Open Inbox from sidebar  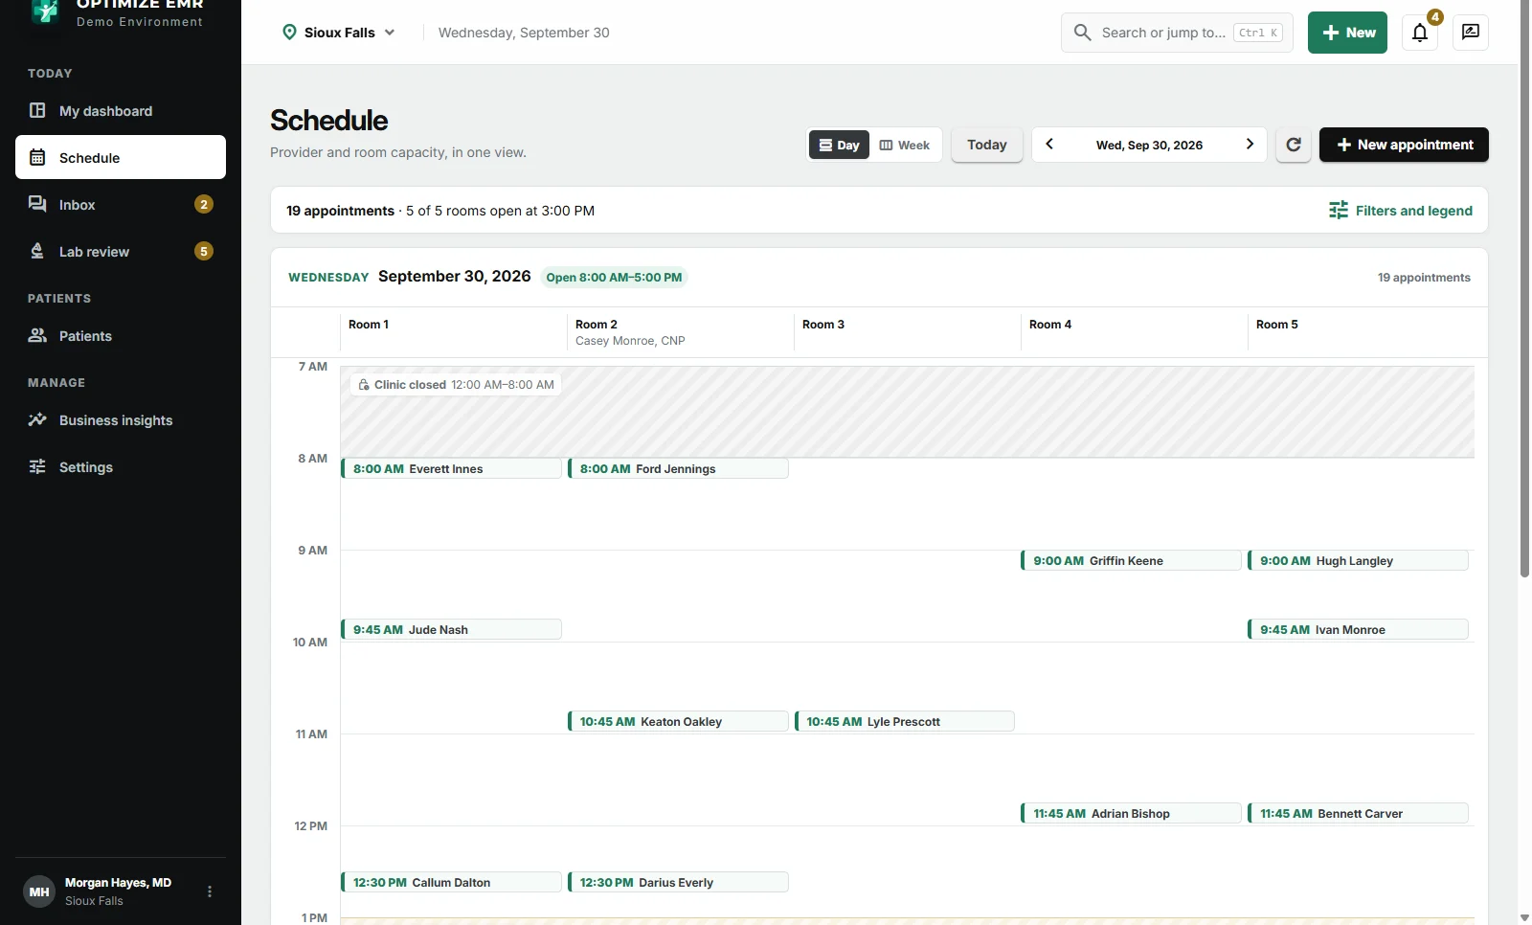point(121,204)
